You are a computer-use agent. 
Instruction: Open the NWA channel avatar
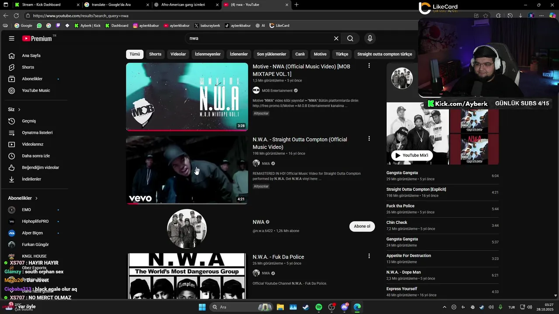click(187, 229)
